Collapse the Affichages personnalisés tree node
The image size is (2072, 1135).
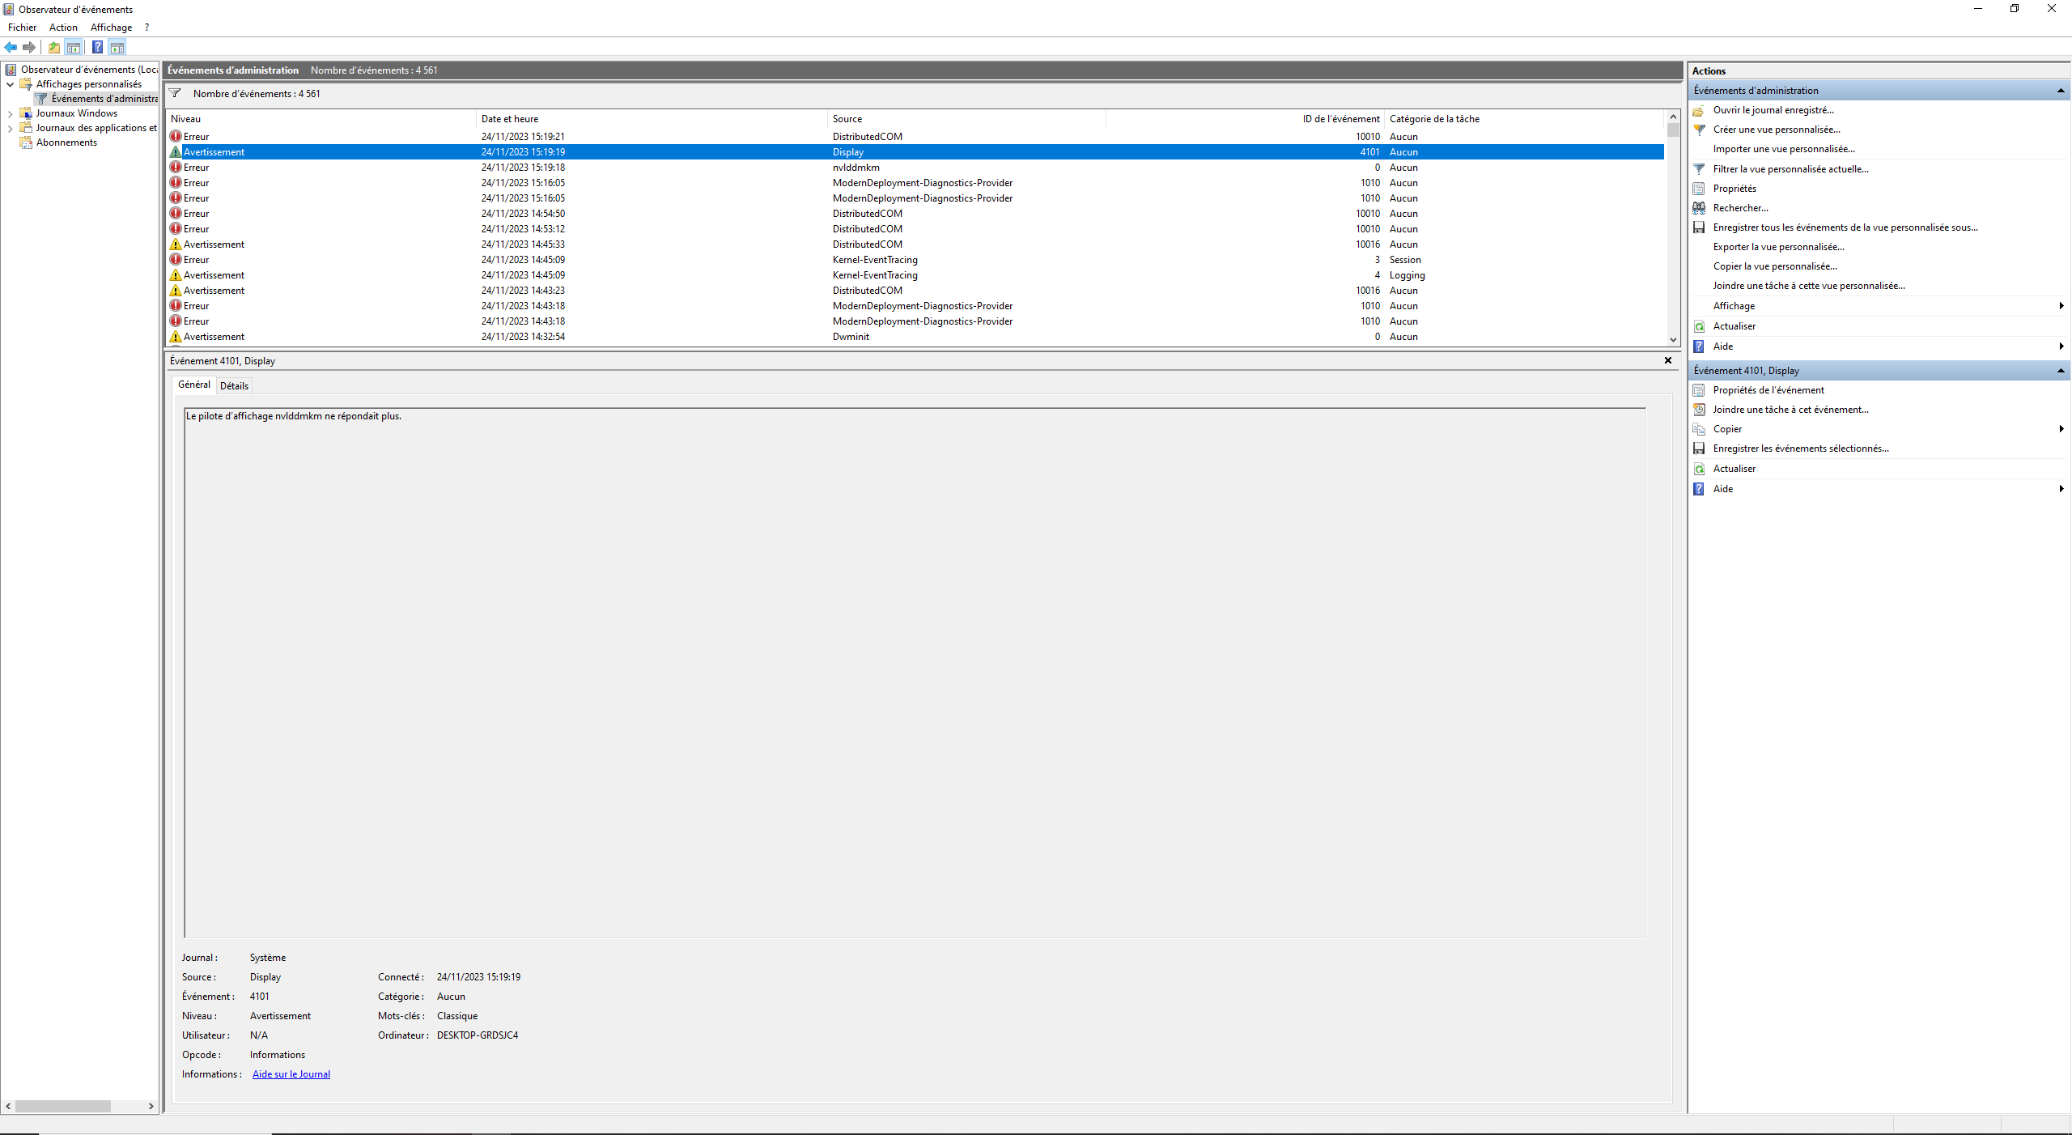[10, 84]
